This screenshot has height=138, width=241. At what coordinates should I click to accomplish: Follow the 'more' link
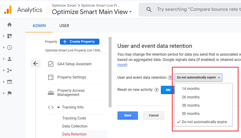coord(122,65)
